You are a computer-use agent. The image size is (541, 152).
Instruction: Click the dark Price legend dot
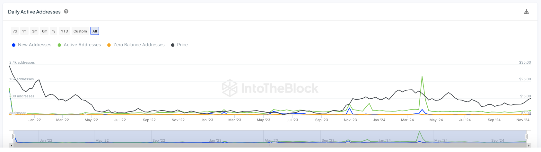click(173, 45)
